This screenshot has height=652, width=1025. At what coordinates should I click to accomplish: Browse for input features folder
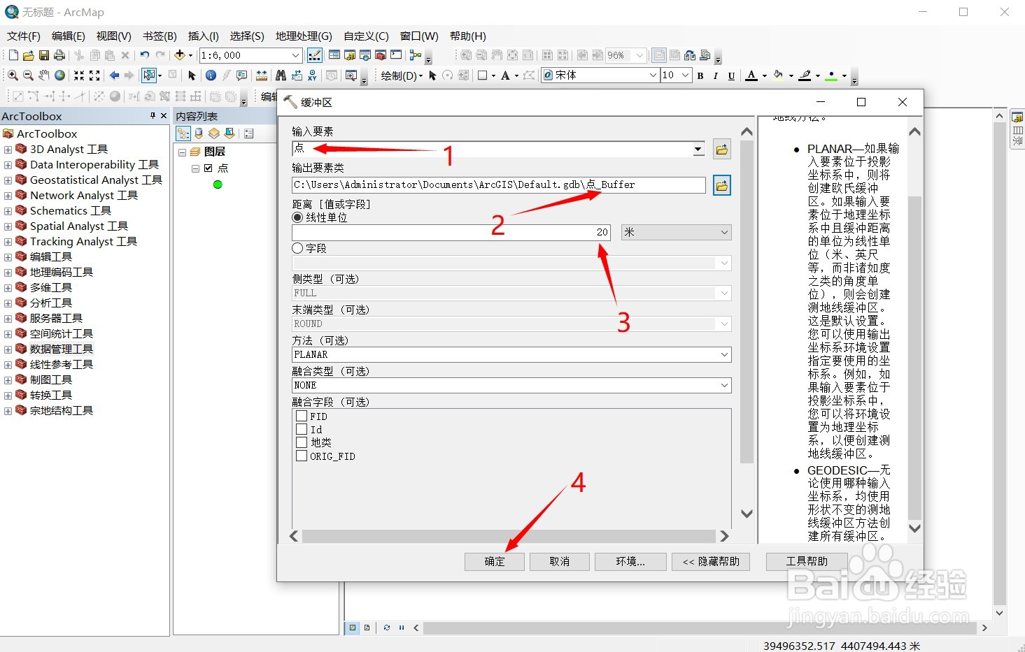click(721, 149)
